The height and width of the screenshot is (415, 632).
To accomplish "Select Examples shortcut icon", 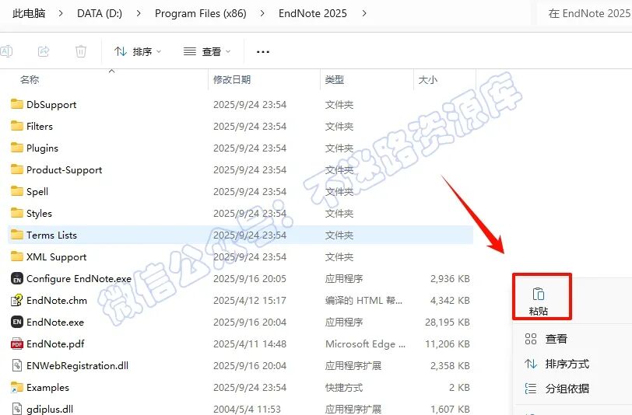I will (17, 387).
